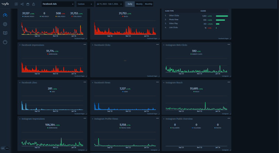Click the power logout icon in sidebar
This screenshot has height=153, width=279.
coord(5,42)
